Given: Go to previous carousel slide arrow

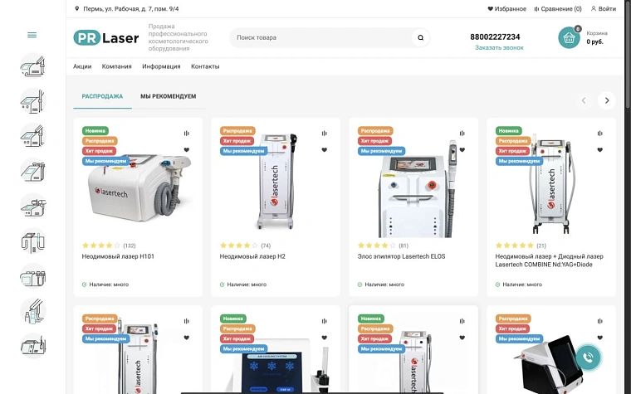Looking at the screenshot, I should 584,100.
